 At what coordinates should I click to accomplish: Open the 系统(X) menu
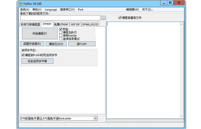[25, 10]
